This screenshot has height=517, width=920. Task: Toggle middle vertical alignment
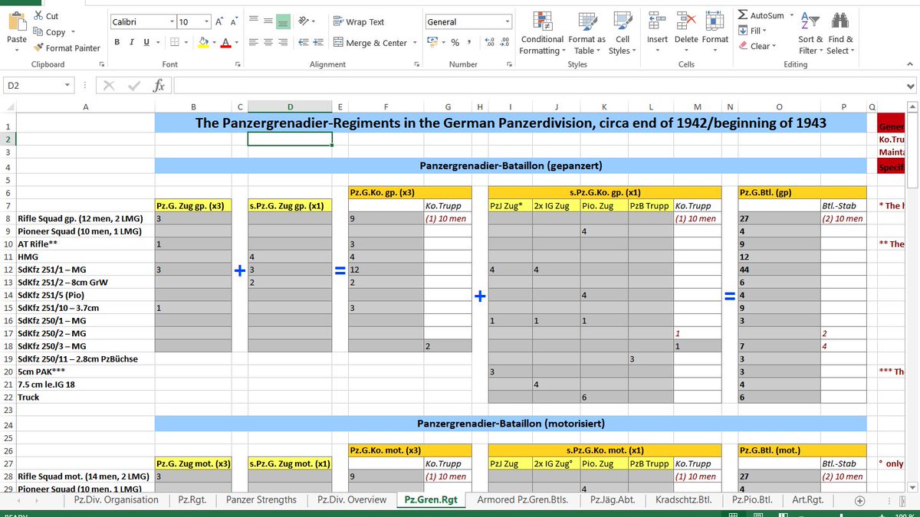pos(267,22)
